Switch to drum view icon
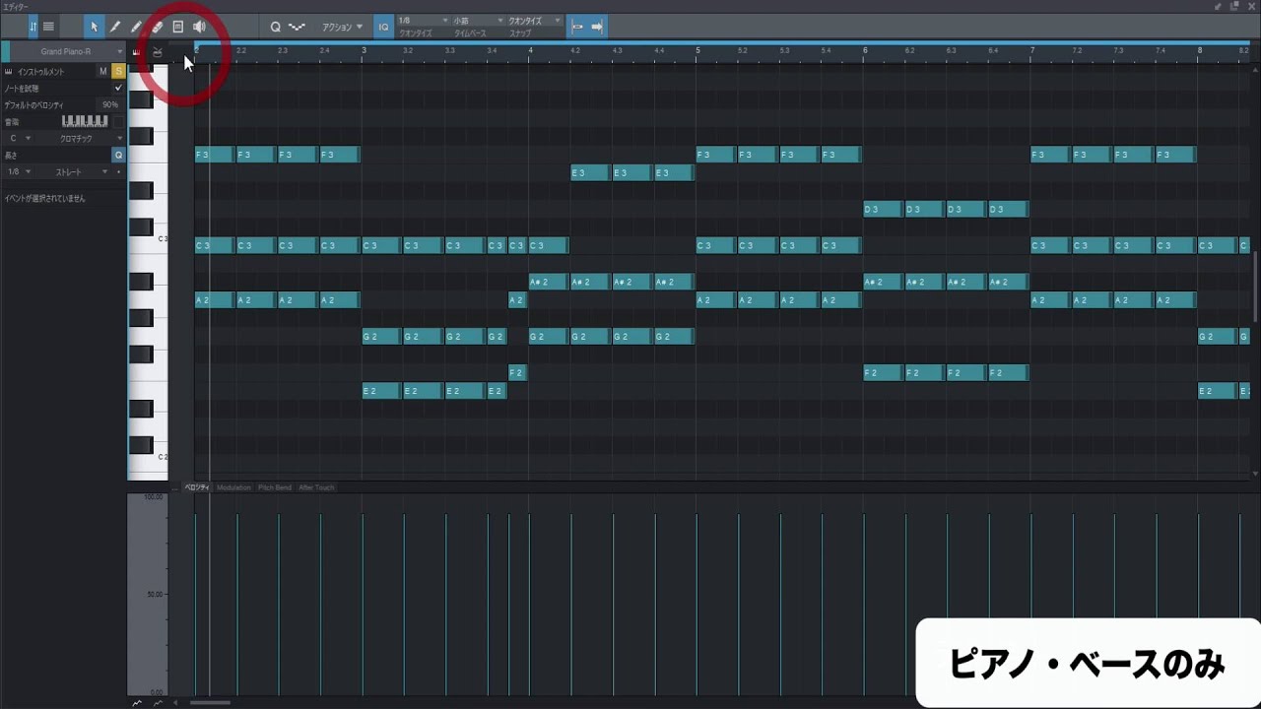This screenshot has width=1261, height=709. pos(157,52)
